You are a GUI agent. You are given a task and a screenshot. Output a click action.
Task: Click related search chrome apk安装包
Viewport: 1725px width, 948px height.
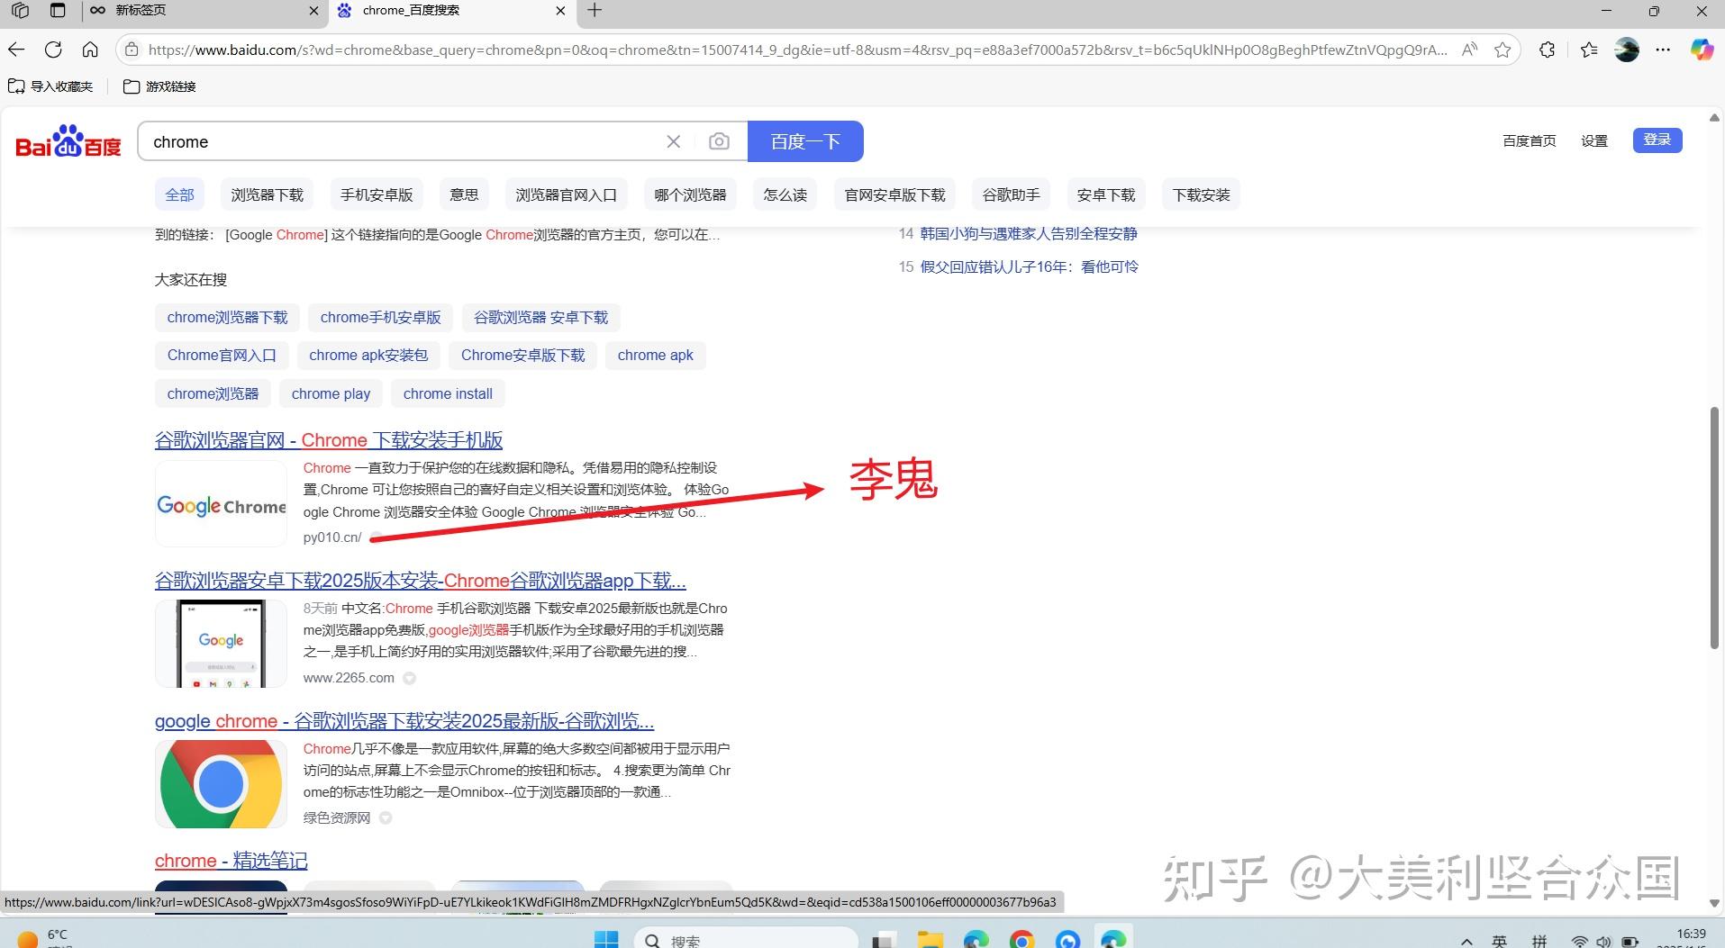pos(368,355)
